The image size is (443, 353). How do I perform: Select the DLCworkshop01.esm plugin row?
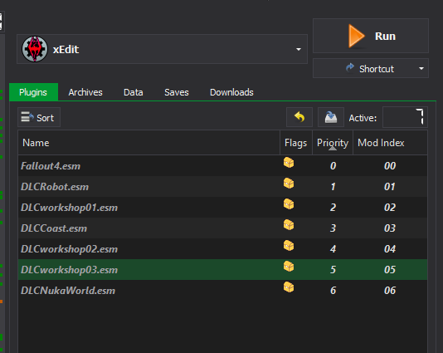point(222,208)
